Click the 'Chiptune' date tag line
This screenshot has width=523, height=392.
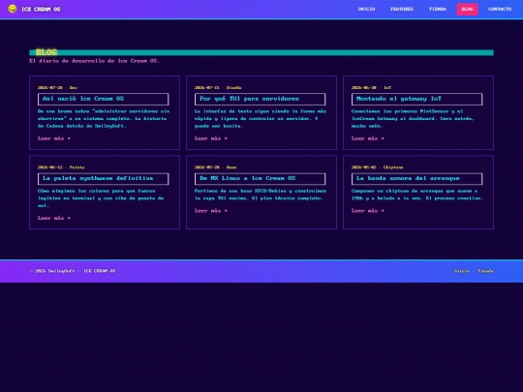click(x=378, y=167)
